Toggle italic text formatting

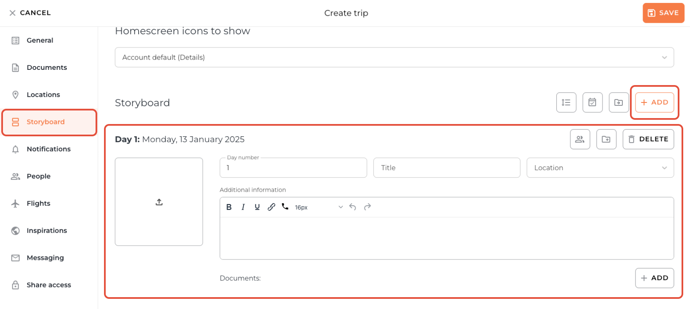(x=243, y=207)
